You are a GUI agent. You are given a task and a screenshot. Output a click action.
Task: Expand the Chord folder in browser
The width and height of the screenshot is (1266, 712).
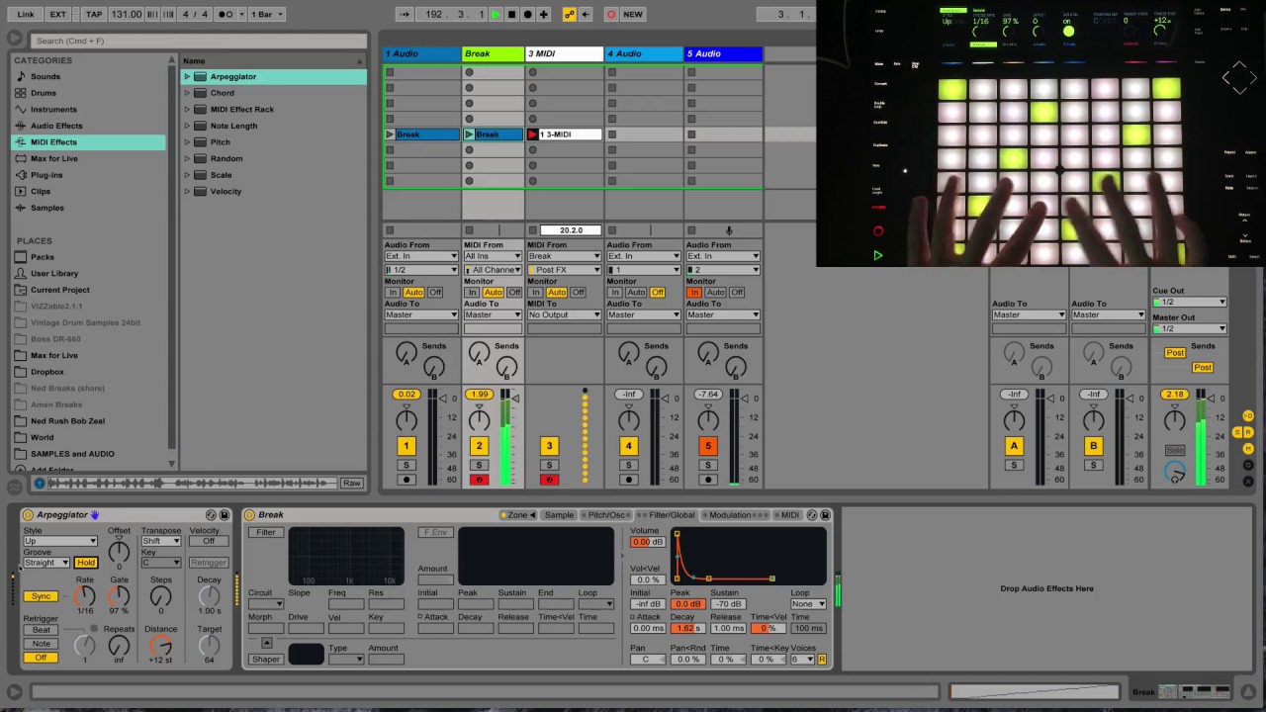(x=187, y=93)
